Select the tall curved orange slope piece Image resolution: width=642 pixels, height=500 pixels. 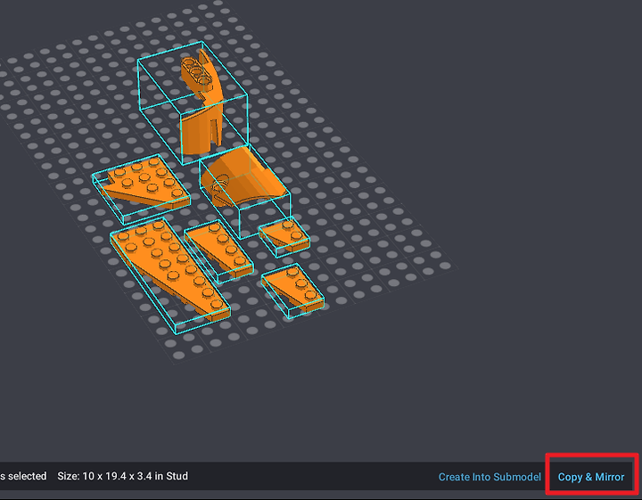click(202, 103)
